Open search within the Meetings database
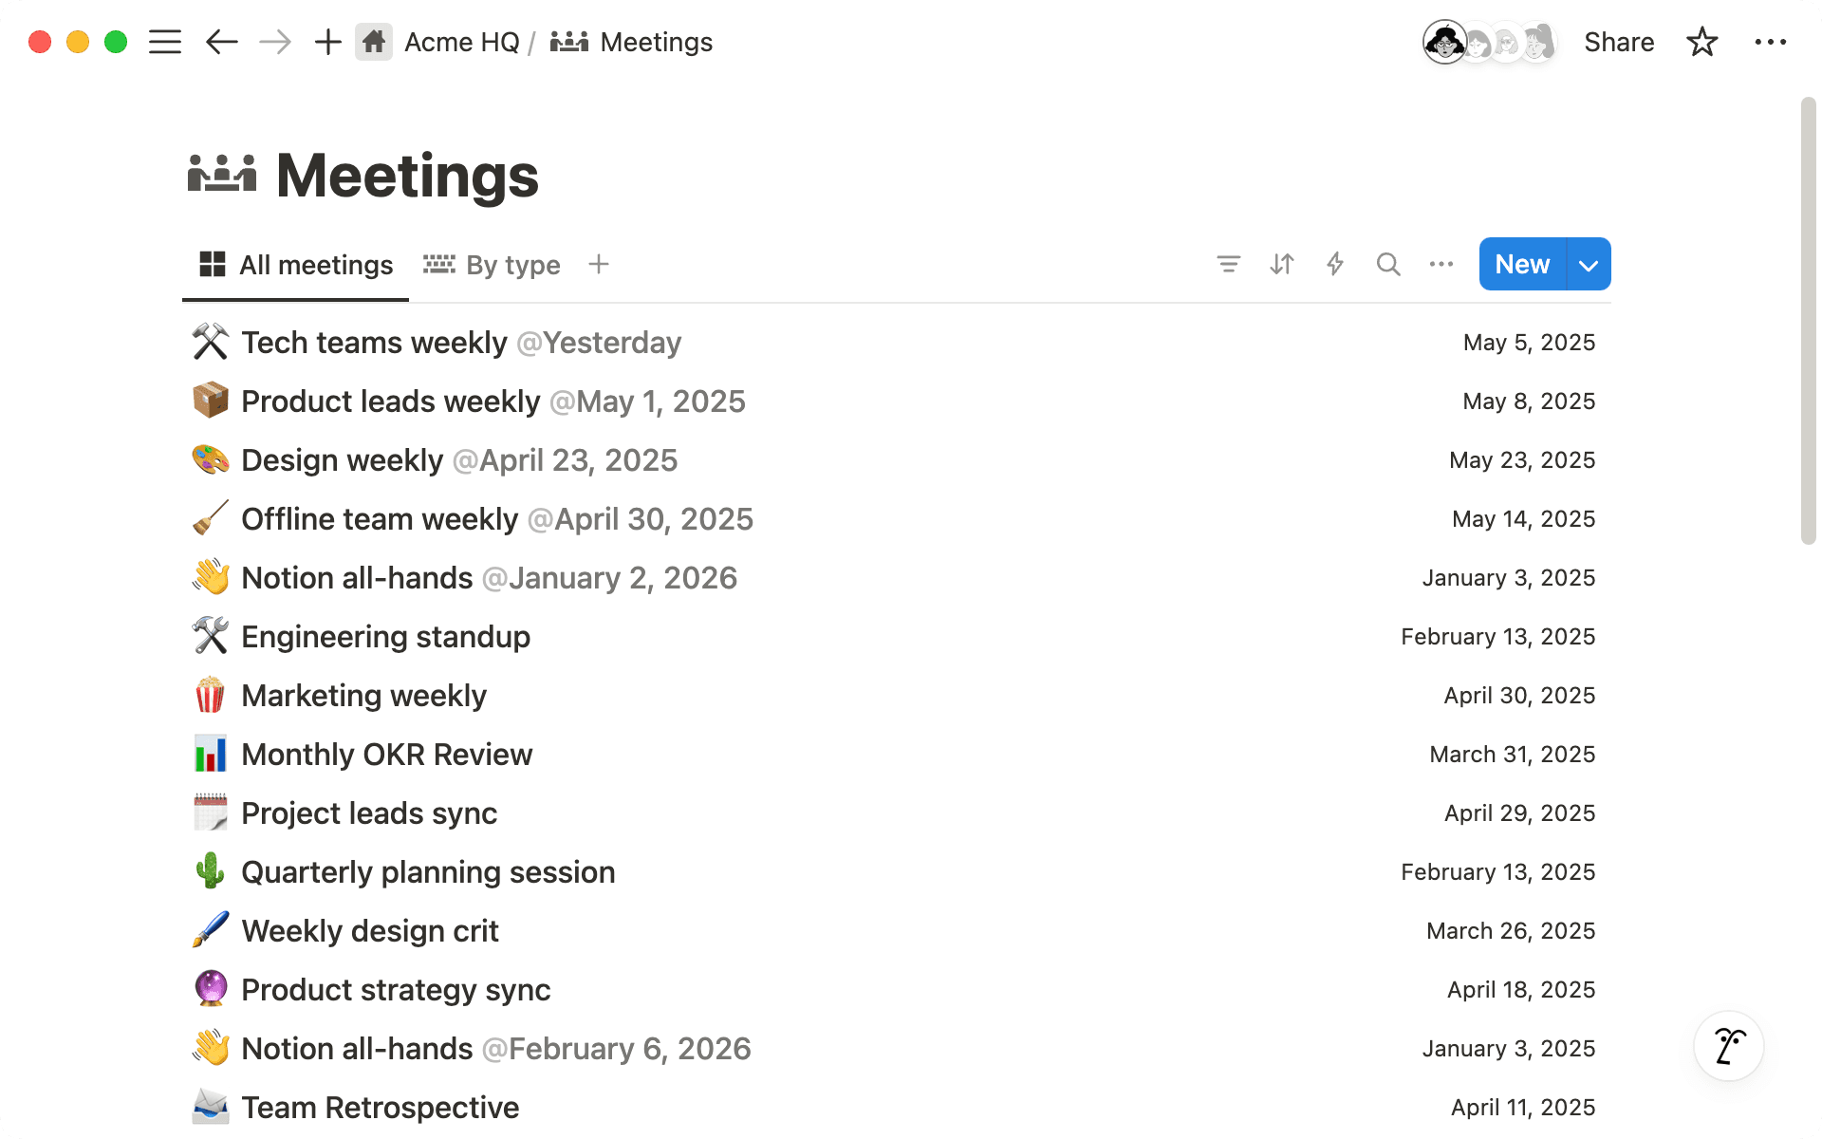The height and width of the screenshot is (1139, 1822). (x=1387, y=264)
